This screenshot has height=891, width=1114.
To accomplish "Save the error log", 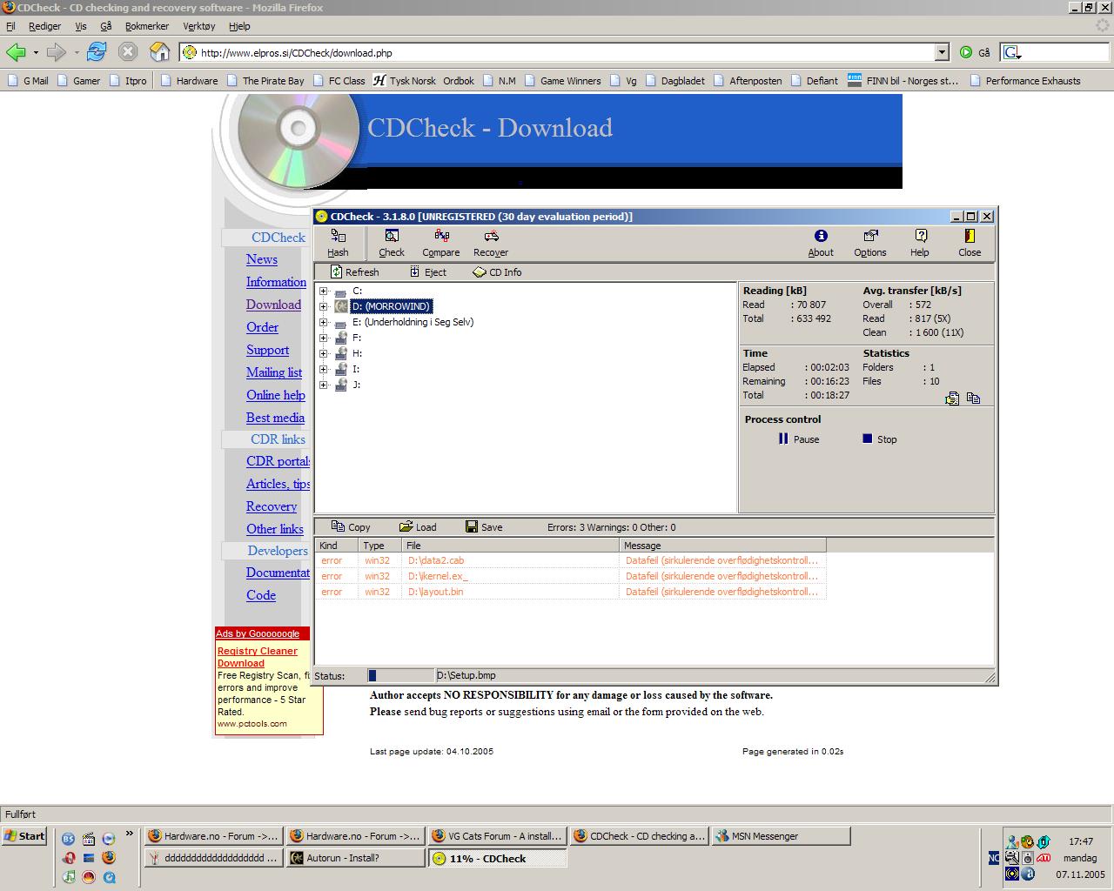I will pyautogui.click(x=484, y=527).
